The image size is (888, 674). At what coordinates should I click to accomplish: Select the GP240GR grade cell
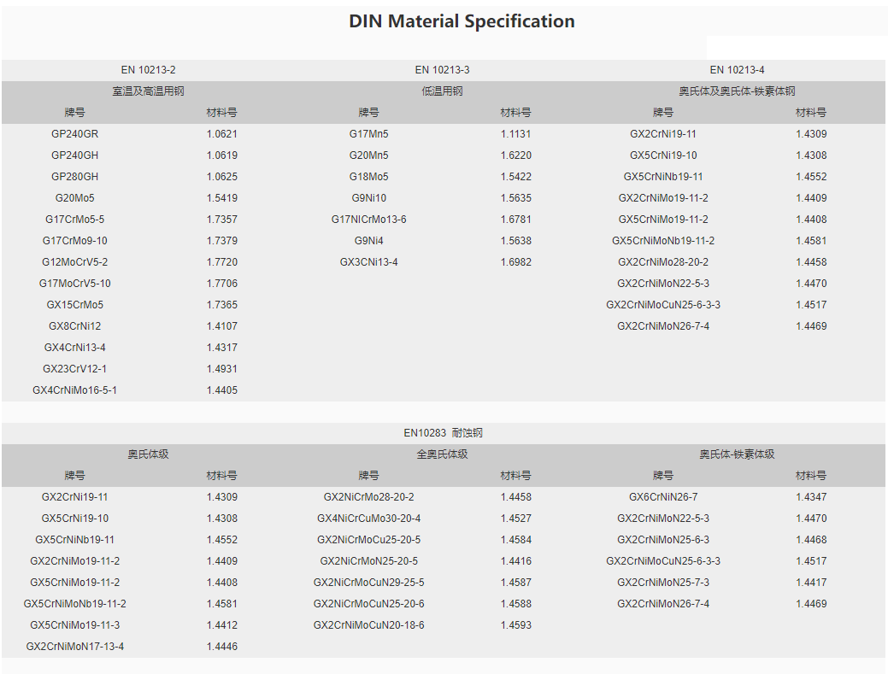tap(74, 134)
